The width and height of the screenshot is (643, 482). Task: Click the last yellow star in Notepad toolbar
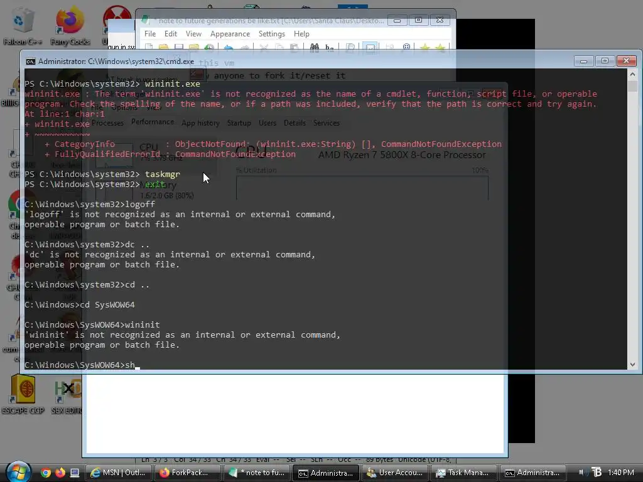pyautogui.click(x=440, y=47)
